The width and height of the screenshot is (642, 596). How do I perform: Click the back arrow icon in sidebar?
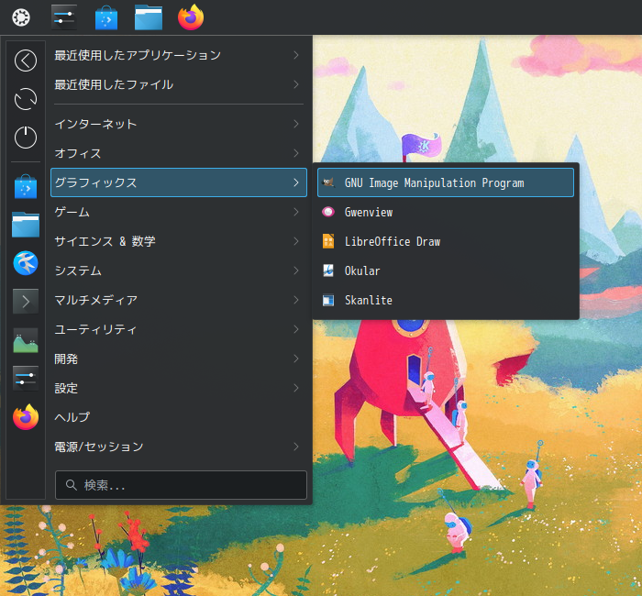point(26,61)
